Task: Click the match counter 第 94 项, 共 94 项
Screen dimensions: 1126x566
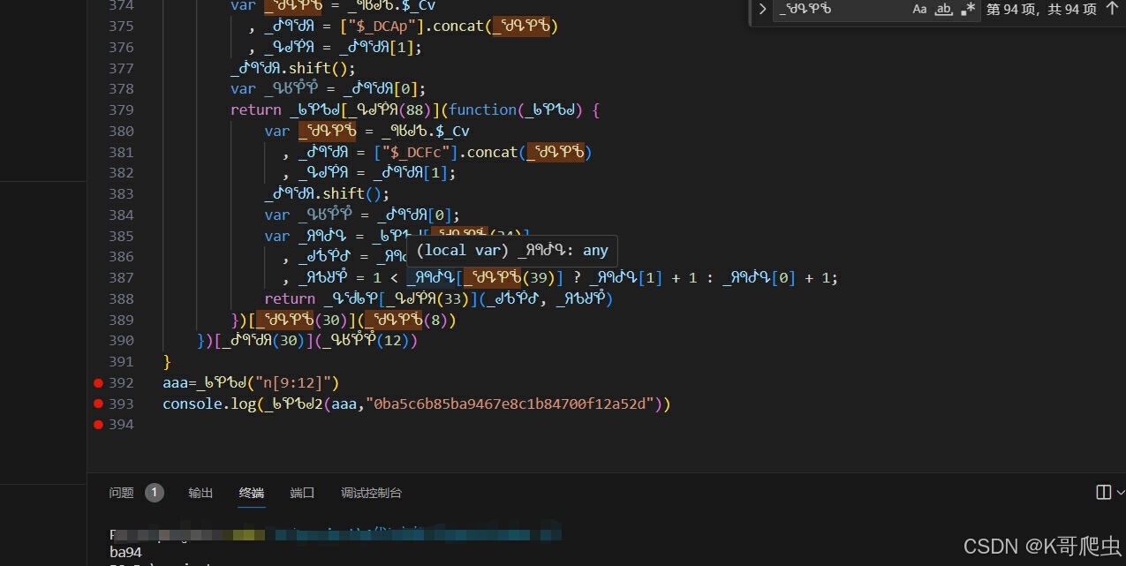Action: tap(1041, 9)
